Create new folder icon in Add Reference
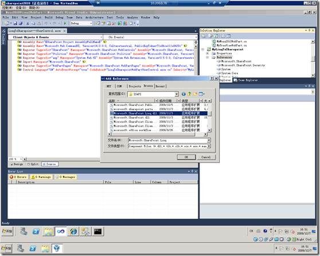The height and width of the screenshot is (256, 320). [196, 94]
